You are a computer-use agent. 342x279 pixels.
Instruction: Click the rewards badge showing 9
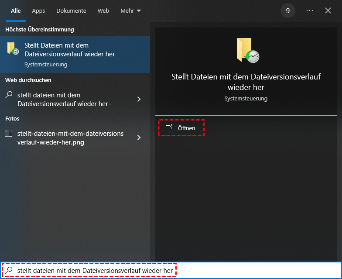pos(288,10)
